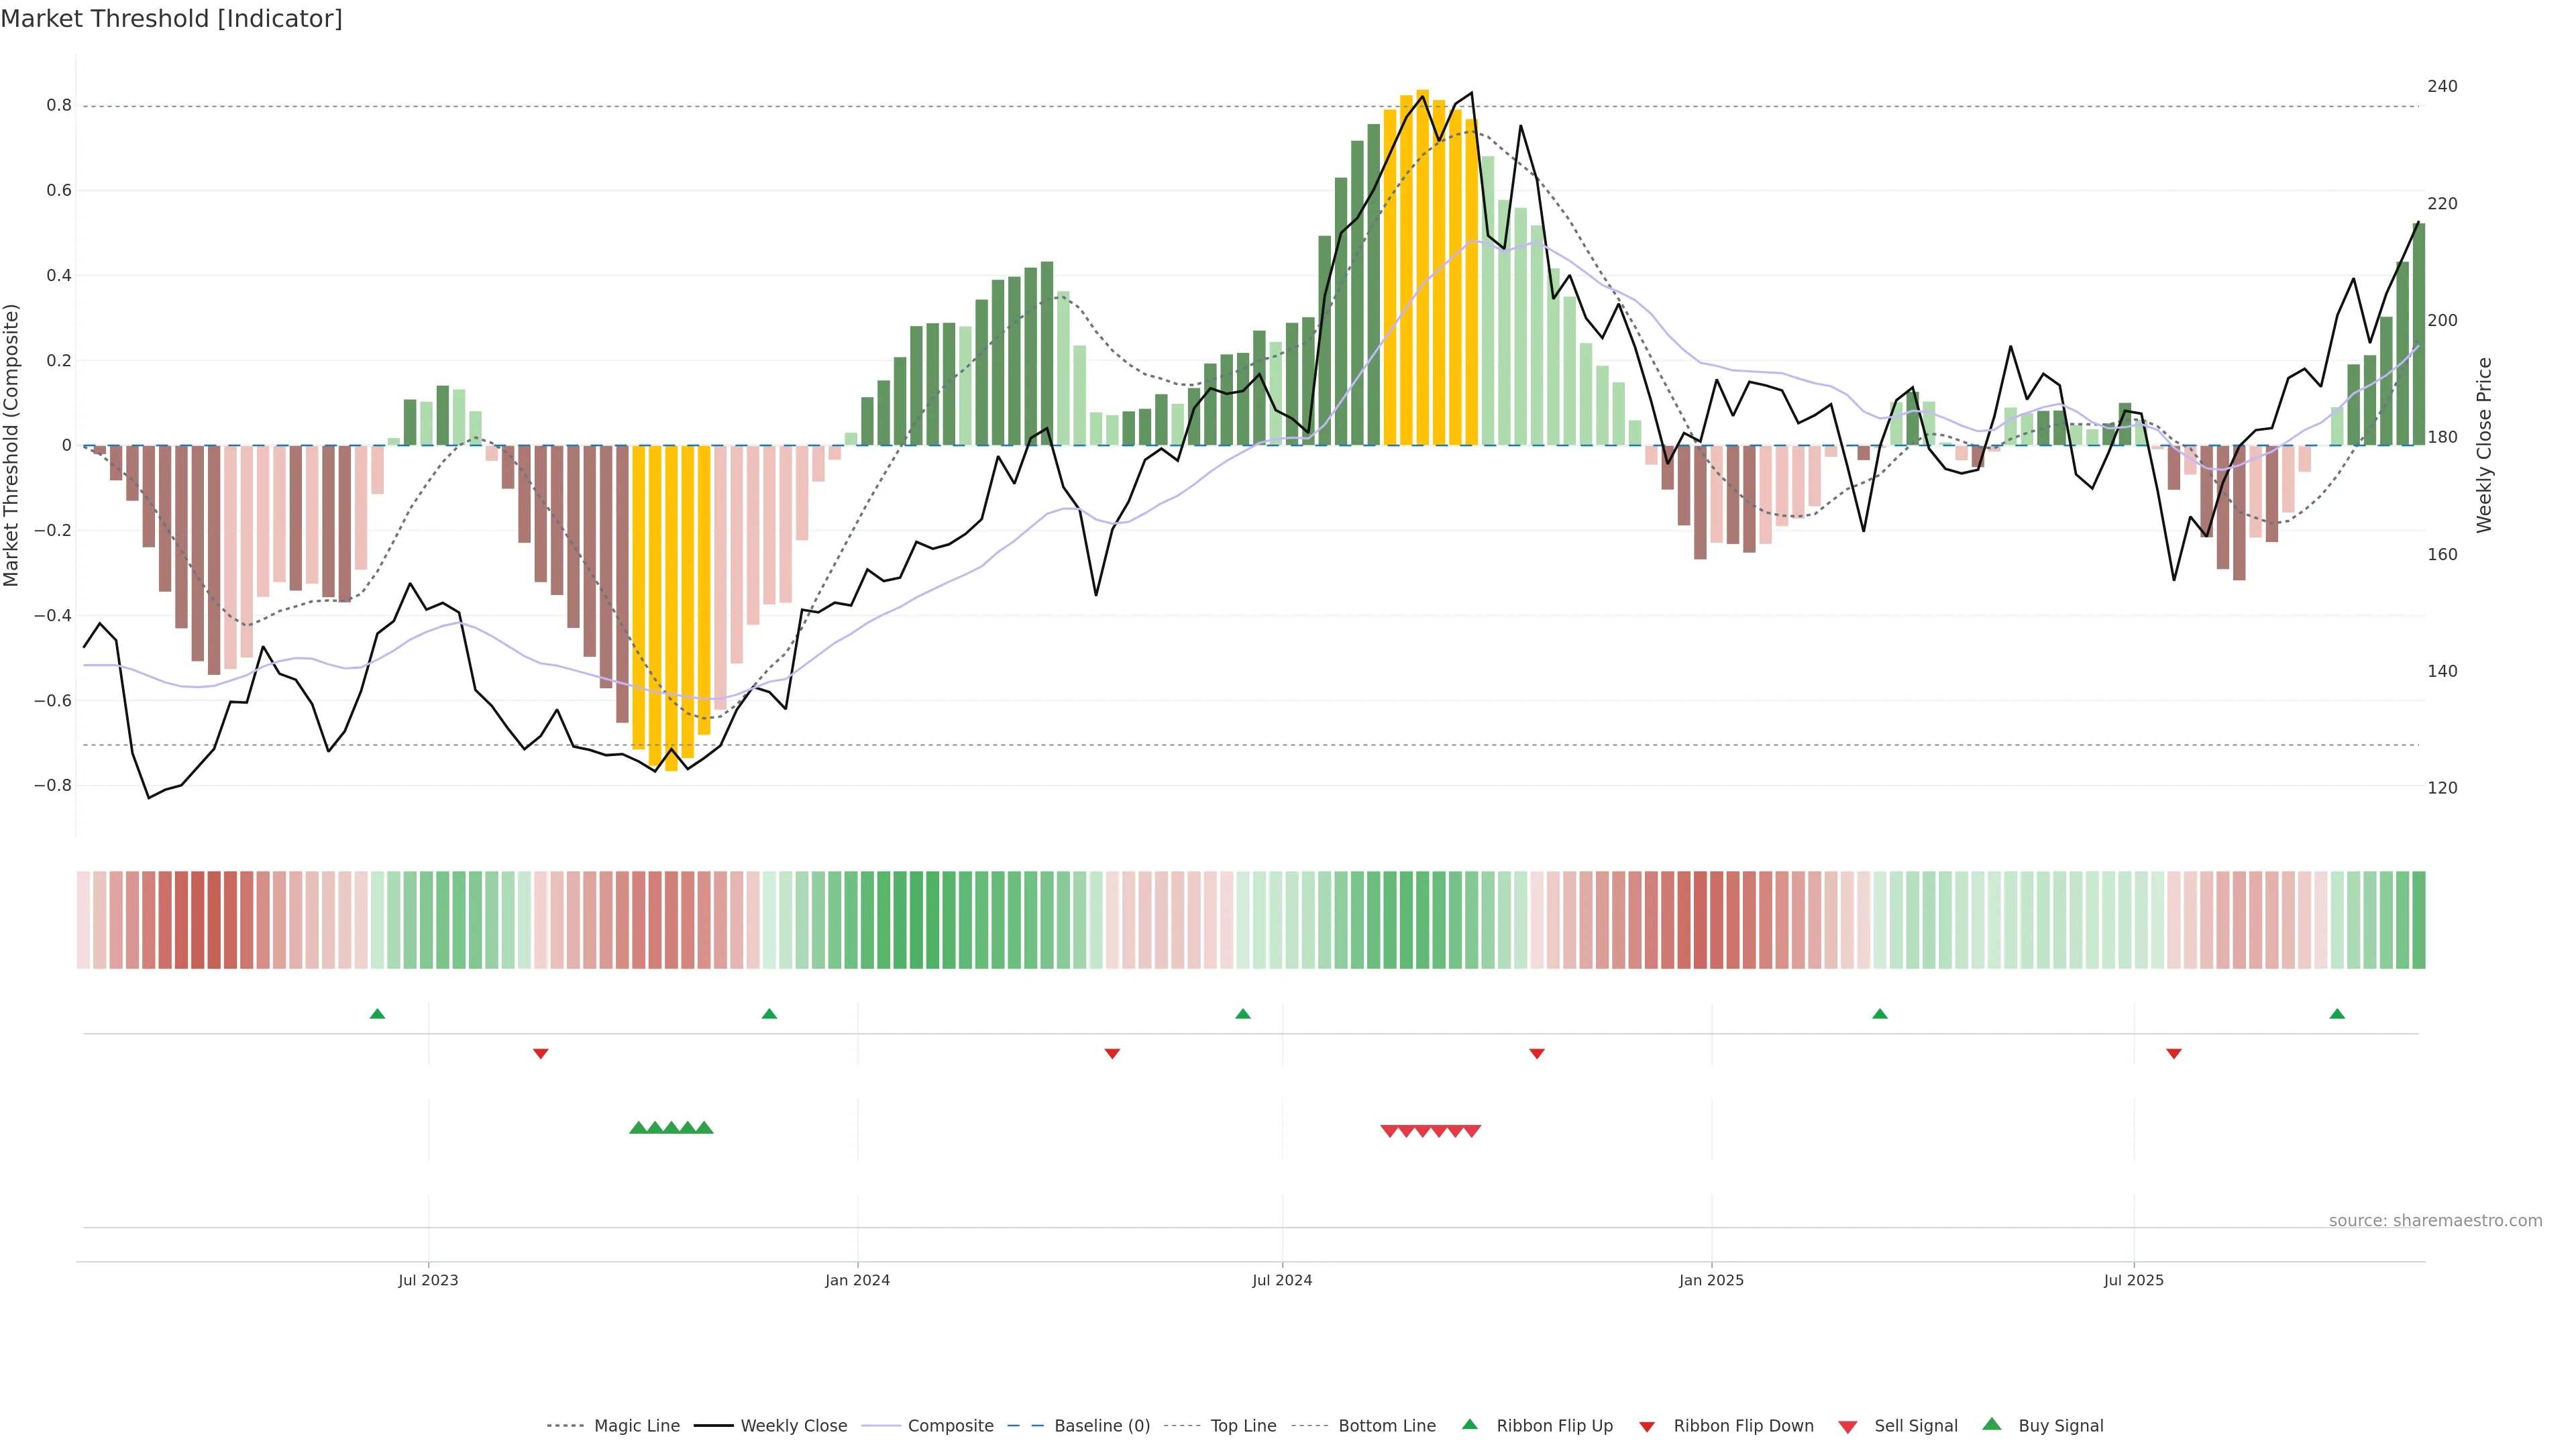This screenshot has height=1449, width=2576.
Task: Click the first green ribbon flip up marker before Jul 2023
Action: [x=377, y=1014]
